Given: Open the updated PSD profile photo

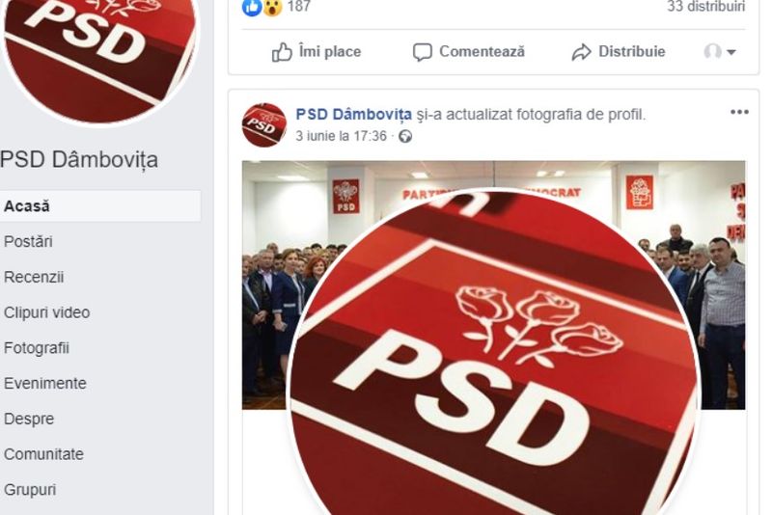Looking at the screenshot, I should (x=493, y=352).
